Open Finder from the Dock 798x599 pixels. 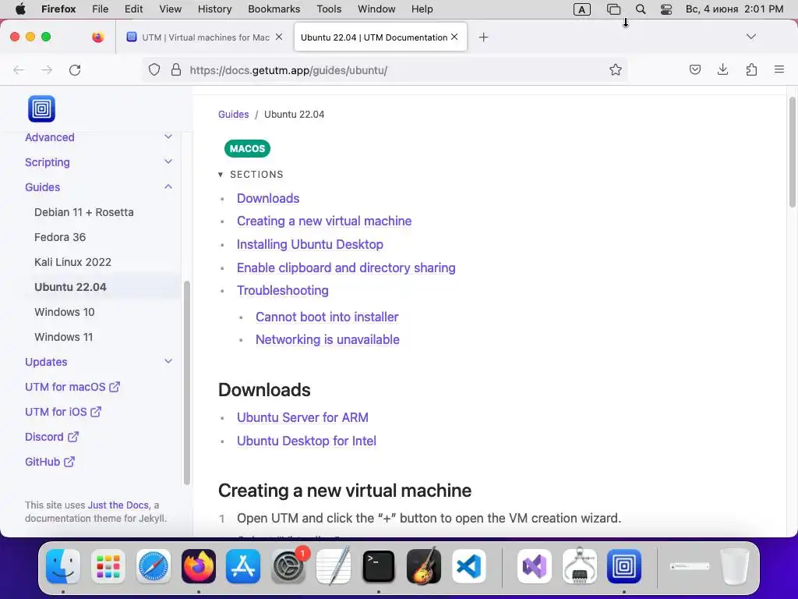click(63, 566)
